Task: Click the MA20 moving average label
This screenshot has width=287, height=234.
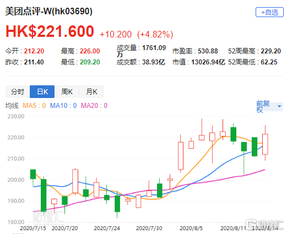Action: [94, 106]
